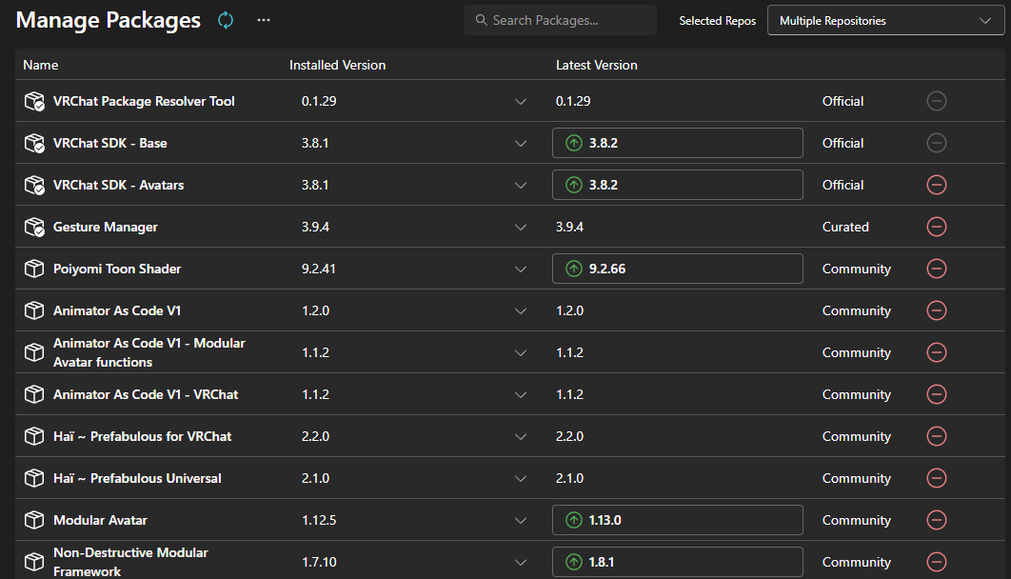Image resolution: width=1011 pixels, height=579 pixels.
Task: Click the VRChat SDK - Base package icon
Action: 34,143
